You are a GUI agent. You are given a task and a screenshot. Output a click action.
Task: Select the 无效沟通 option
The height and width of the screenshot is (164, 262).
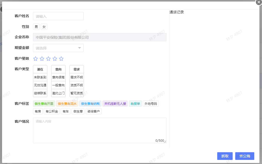(x=40, y=85)
